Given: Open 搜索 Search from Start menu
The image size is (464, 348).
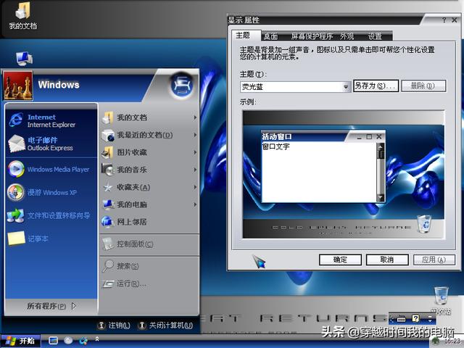Looking at the screenshot, I should click(149, 266).
